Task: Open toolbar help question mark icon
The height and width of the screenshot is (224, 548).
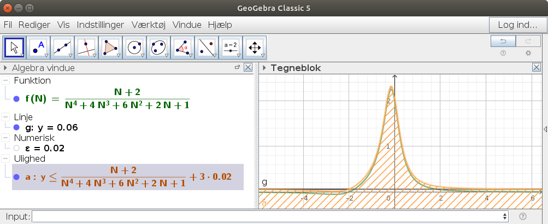Action: point(503,53)
